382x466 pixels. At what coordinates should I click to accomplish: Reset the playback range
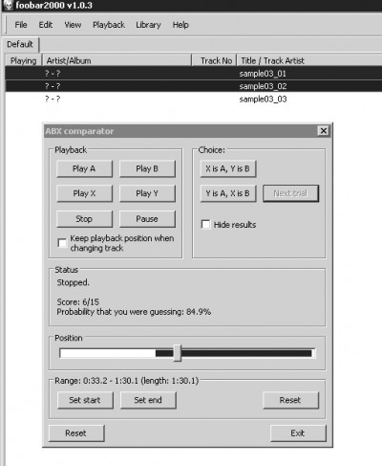coord(290,400)
